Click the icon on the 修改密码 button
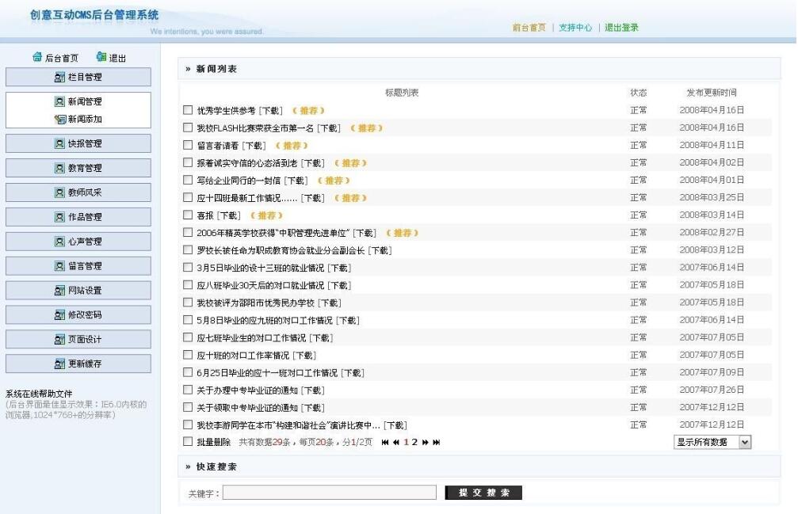Screen dimensions: 798x514 pyautogui.click(x=59, y=314)
